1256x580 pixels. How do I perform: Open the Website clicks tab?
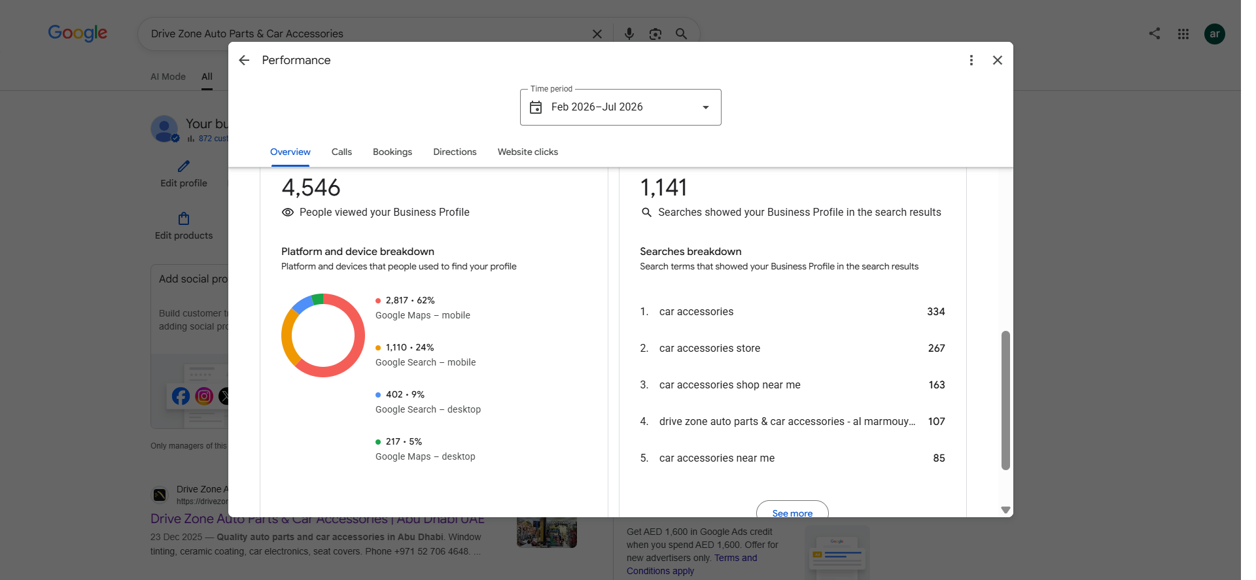(528, 152)
